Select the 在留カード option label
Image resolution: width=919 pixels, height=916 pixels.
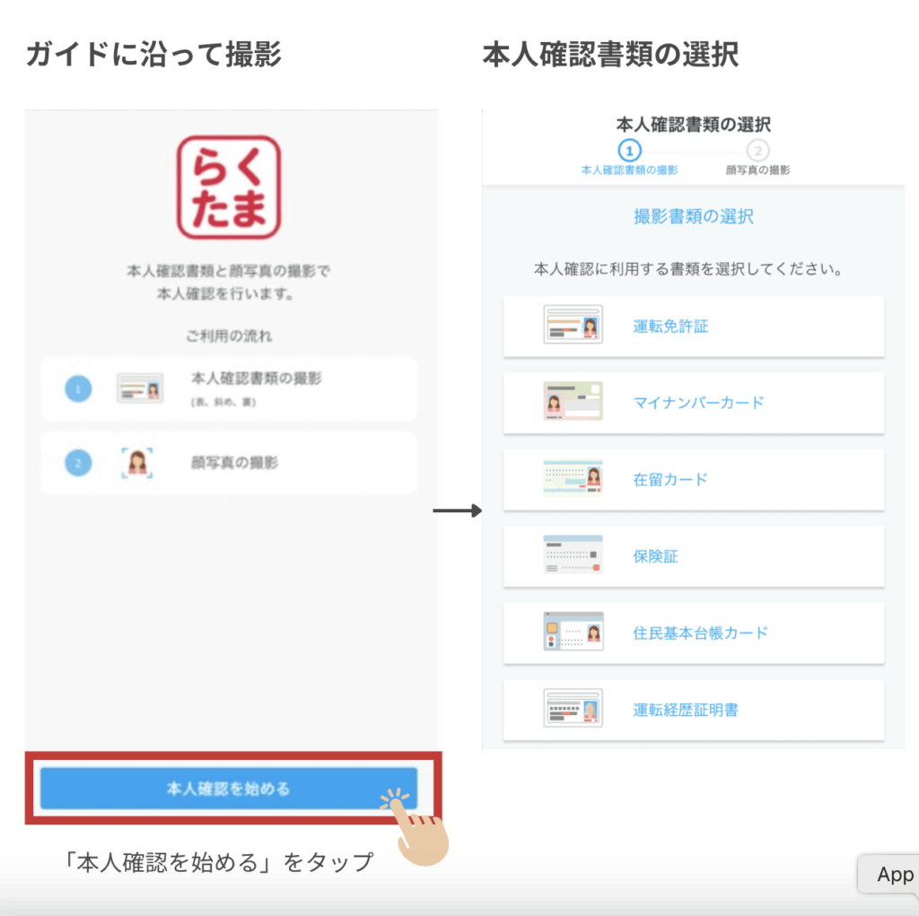tap(670, 480)
